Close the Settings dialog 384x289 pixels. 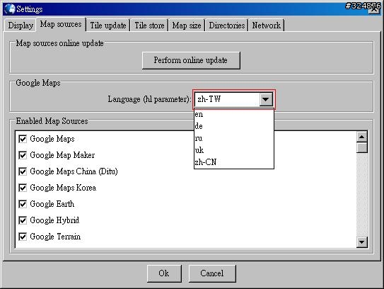(374, 9)
